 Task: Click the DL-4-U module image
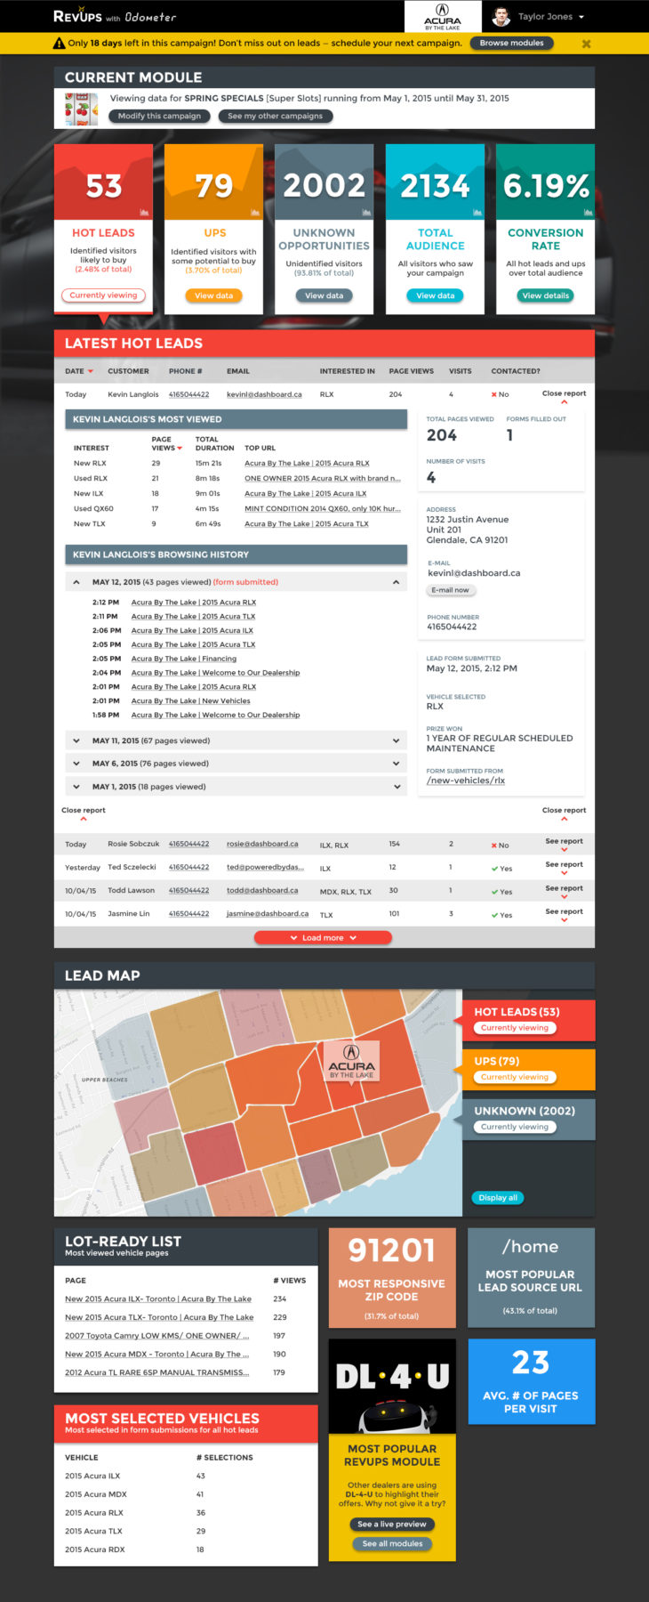coord(392,1386)
